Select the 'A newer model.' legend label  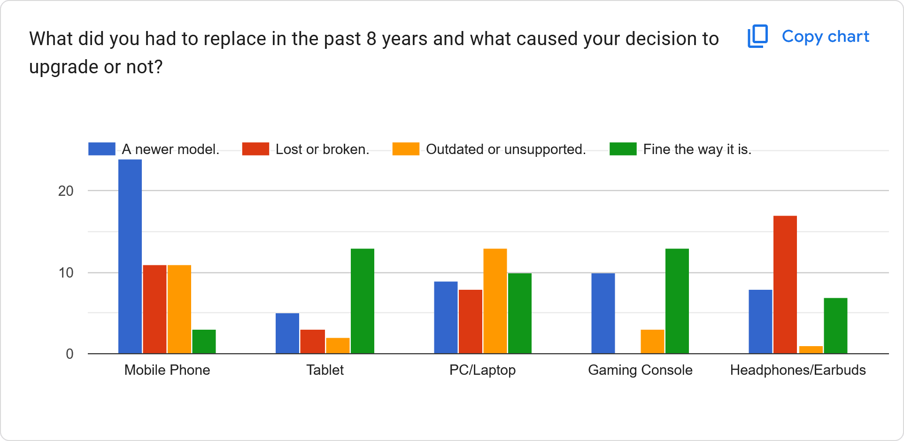170,149
